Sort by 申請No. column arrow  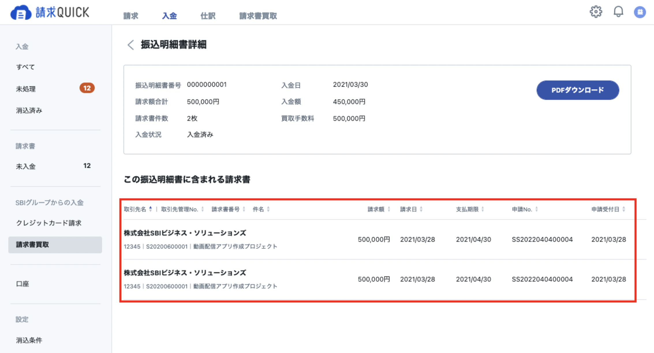point(537,209)
